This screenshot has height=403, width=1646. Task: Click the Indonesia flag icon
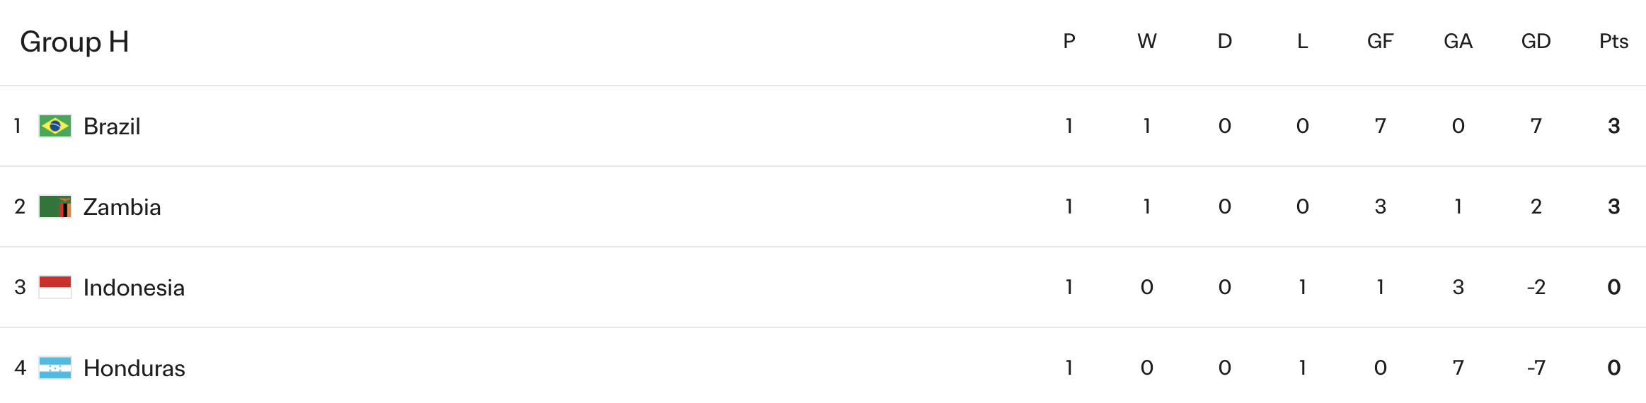tap(55, 287)
